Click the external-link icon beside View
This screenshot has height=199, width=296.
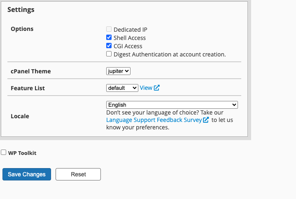156,88
